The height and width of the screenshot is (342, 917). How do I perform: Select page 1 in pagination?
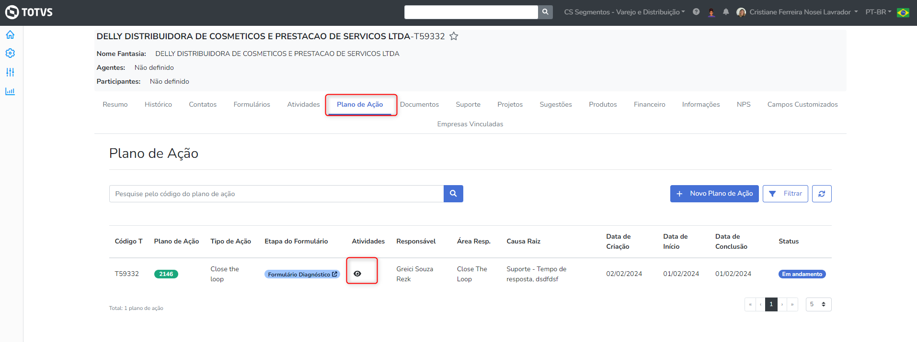[x=771, y=304]
